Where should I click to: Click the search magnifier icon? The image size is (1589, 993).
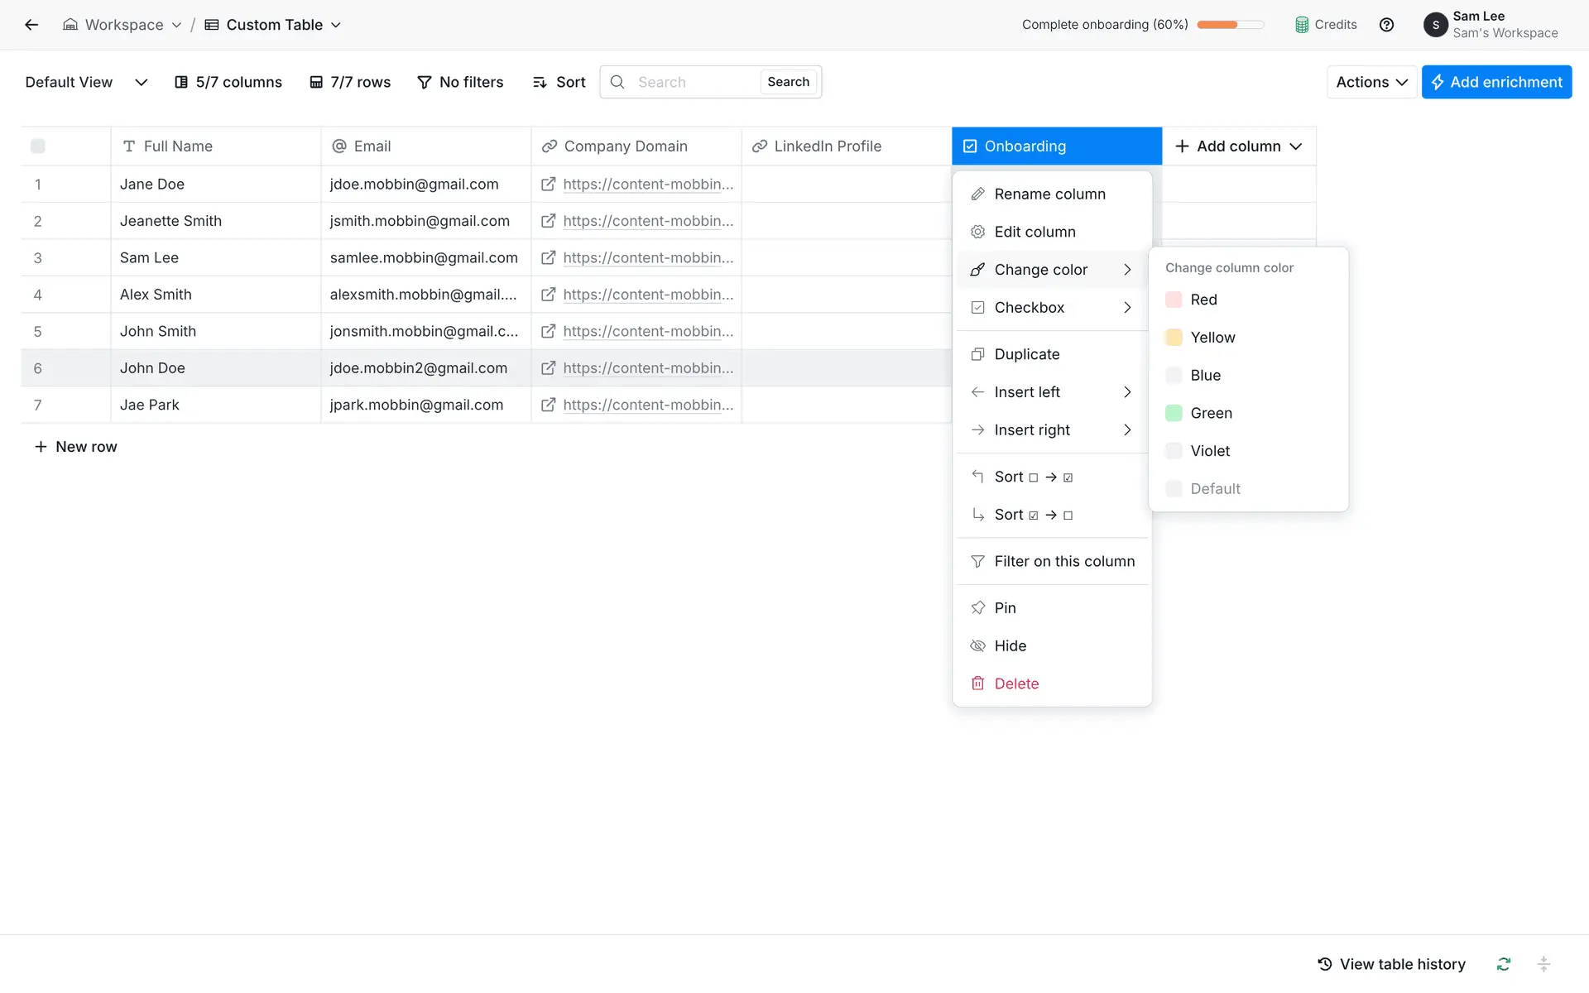point(617,82)
